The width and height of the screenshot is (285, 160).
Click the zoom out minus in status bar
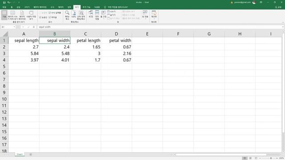pyautogui.click(x=260, y=158)
